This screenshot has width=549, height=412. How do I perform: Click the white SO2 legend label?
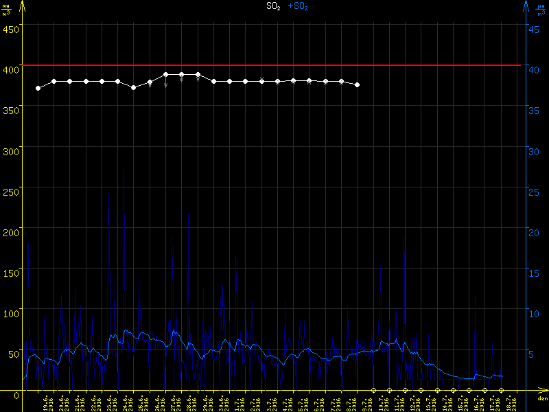pos(273,6)
